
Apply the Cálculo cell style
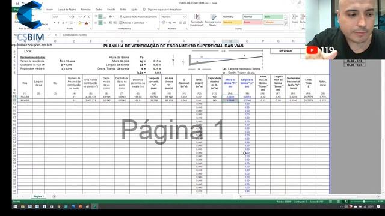coord(273,22)
